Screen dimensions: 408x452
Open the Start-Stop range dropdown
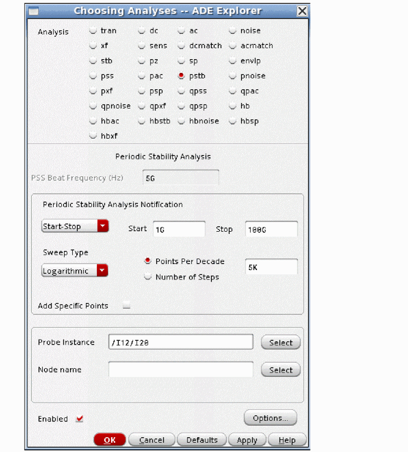[x=75, y=226]
